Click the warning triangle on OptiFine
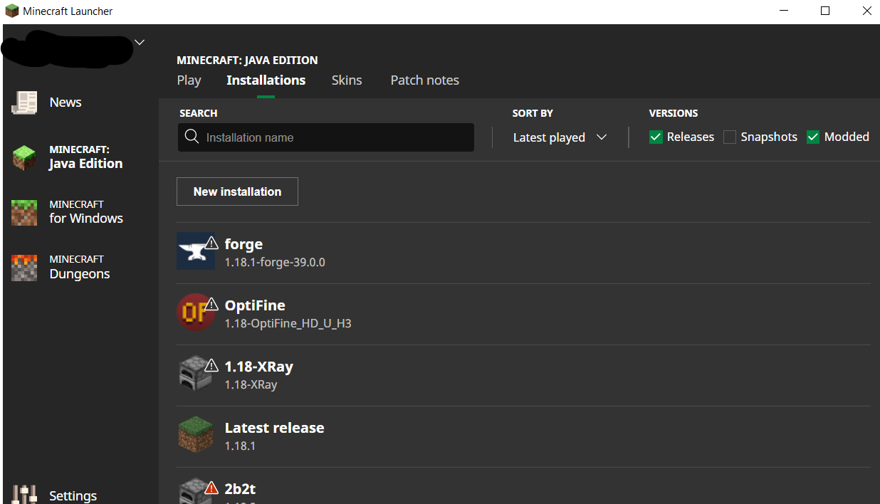The image size is (880, 504). pyautogui.click(x=211, y=304)
